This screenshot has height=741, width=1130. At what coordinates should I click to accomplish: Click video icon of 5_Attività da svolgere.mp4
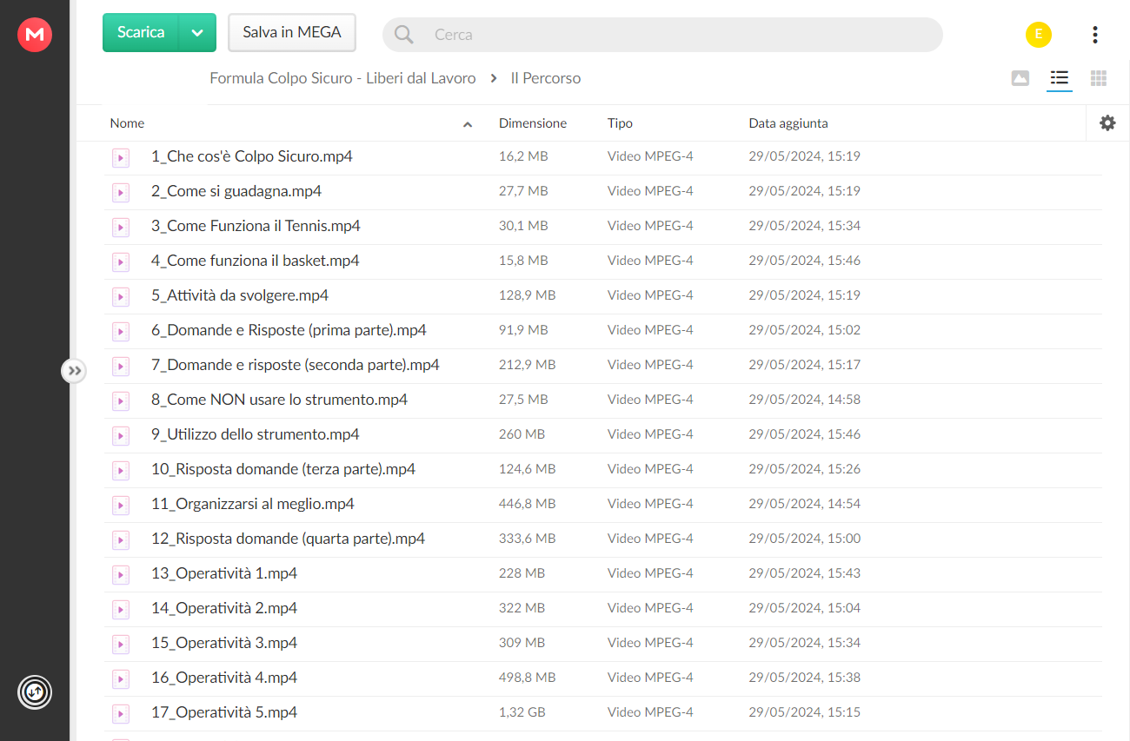tap(121, 296)
